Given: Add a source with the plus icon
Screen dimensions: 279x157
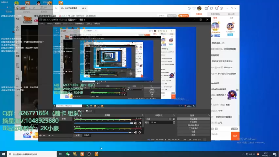Looking at the screenshot, I should click(x=40, y=135).
